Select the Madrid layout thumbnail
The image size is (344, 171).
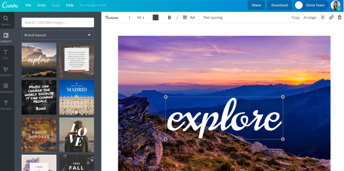(x=76, y=97)
